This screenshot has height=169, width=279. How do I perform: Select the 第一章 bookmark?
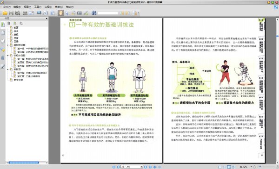(x=33, y=49)
